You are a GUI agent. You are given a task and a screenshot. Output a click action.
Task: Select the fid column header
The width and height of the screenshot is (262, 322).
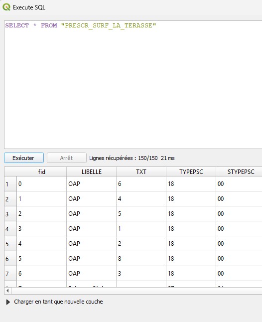pos(41,171)
